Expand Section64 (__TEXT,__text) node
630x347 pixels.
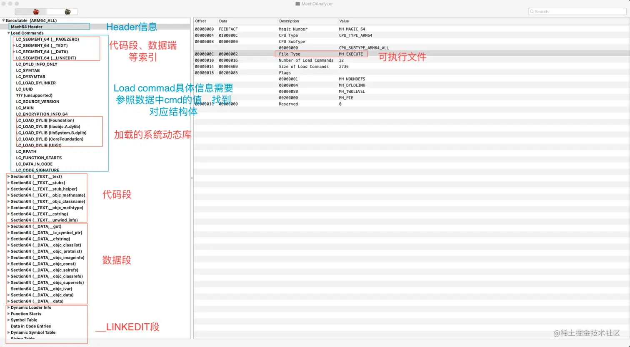coord(9,176)
